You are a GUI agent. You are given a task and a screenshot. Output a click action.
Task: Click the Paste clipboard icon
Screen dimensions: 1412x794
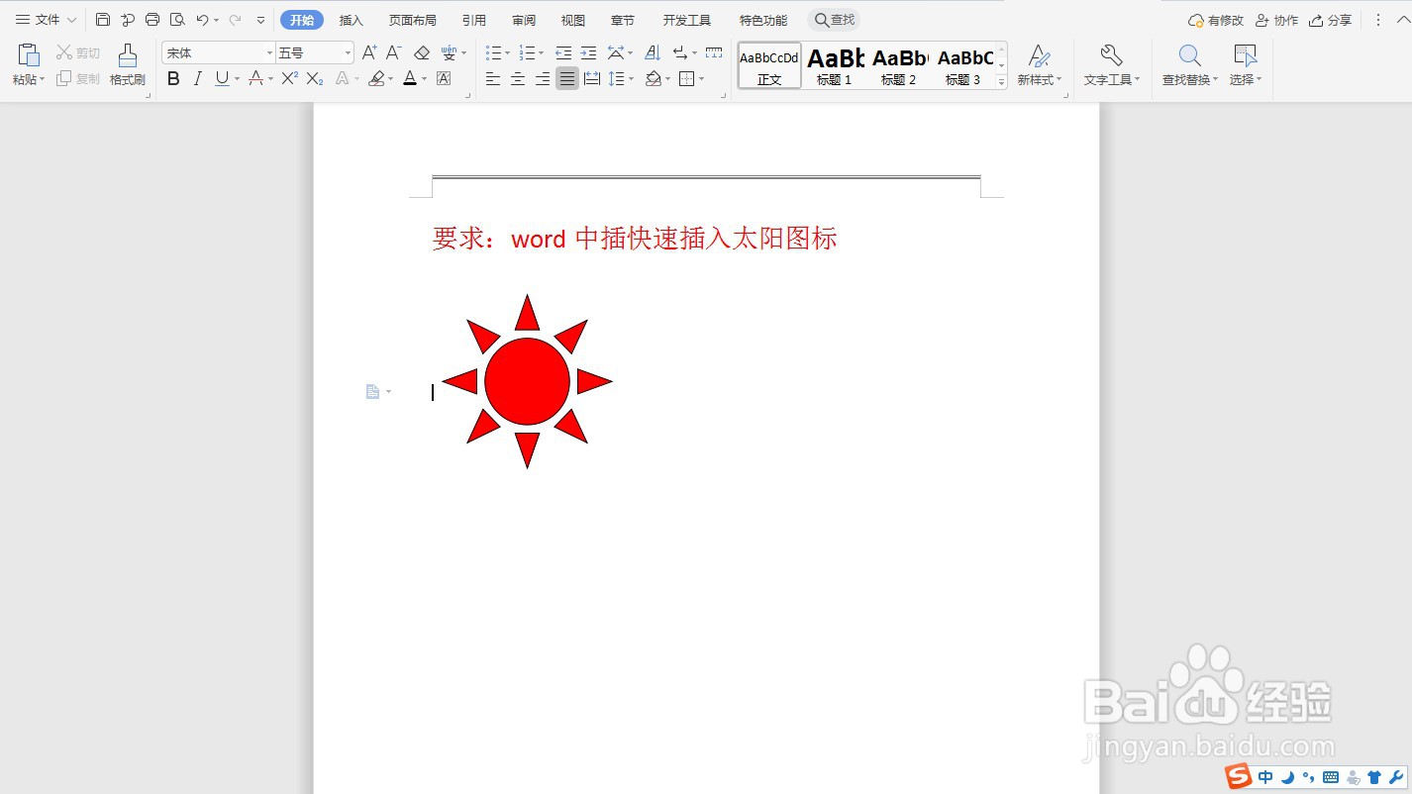[29, 55]
